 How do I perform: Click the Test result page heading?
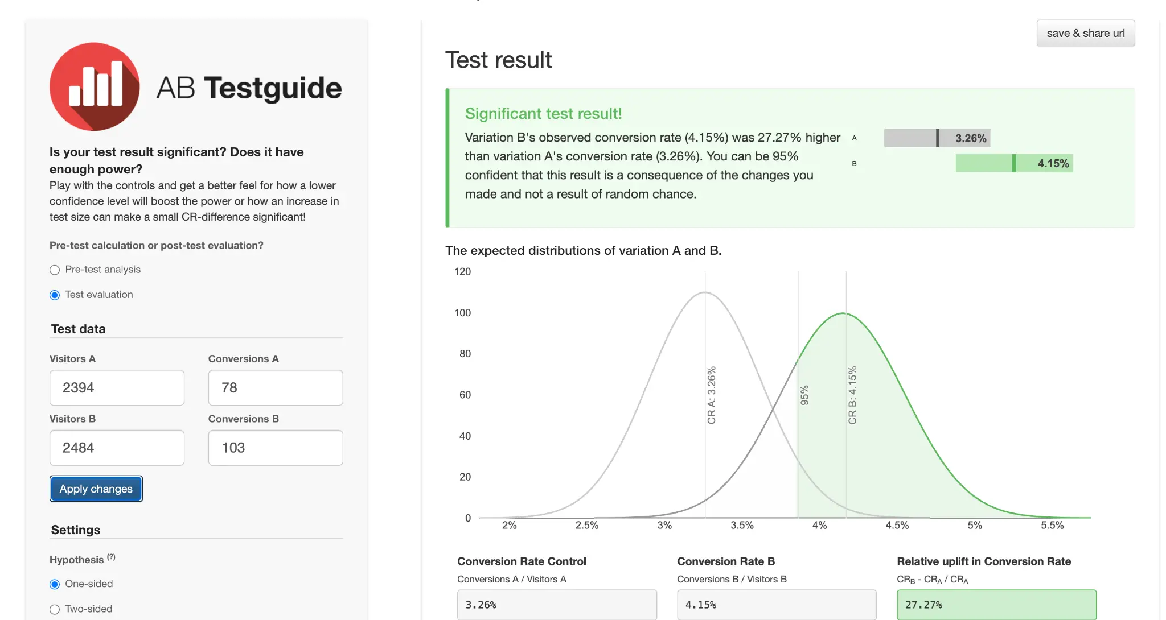(498, 60)
